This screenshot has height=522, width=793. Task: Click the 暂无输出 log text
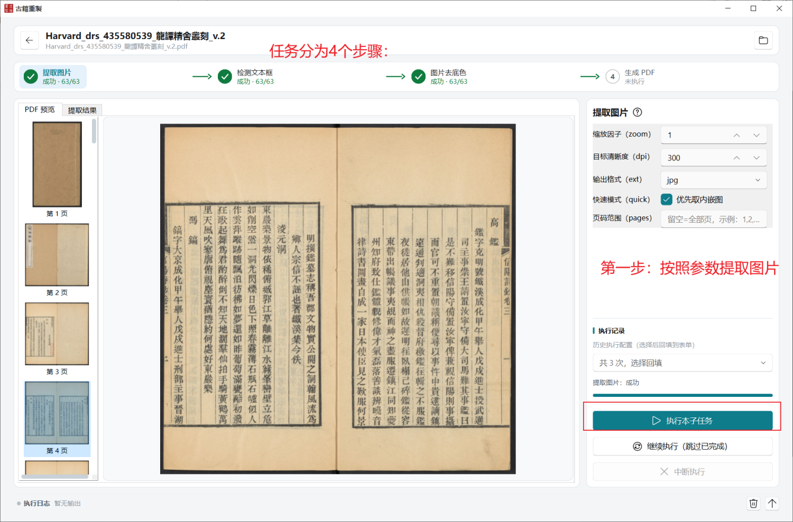(x=68, y=504)
